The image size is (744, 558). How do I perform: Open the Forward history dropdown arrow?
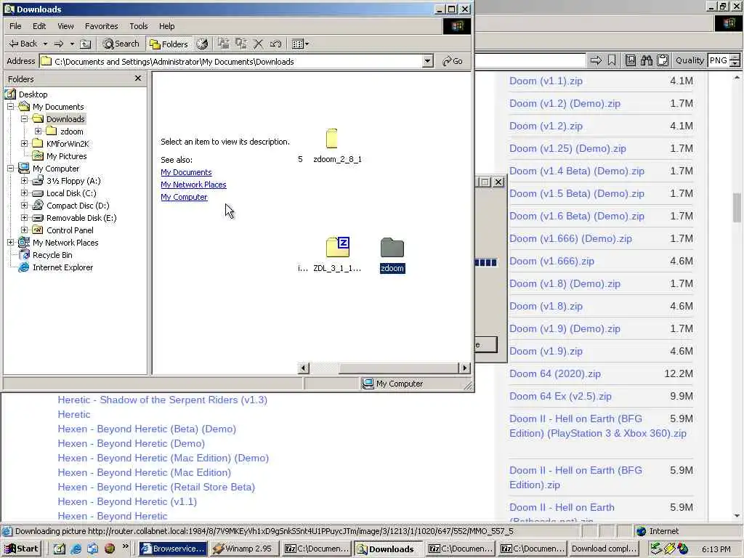pos(72,44)
